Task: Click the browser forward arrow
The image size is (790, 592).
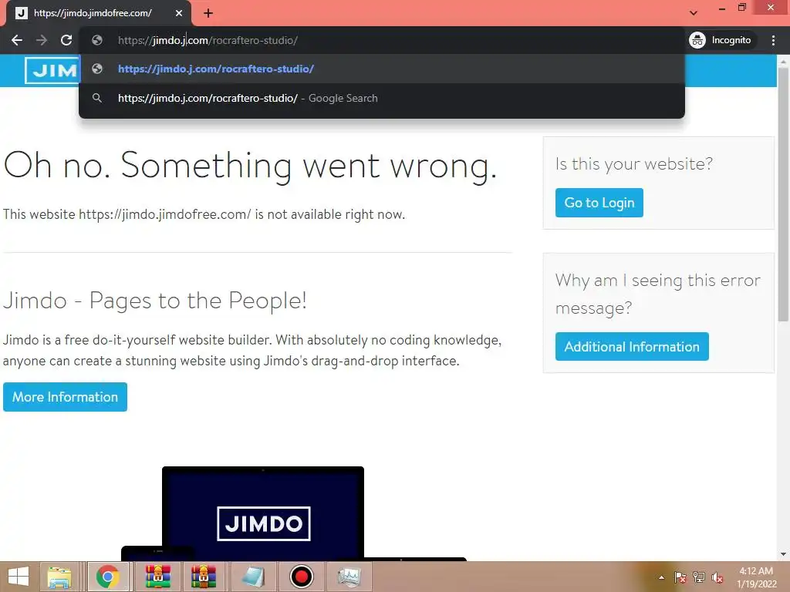Action: point(42,40)
